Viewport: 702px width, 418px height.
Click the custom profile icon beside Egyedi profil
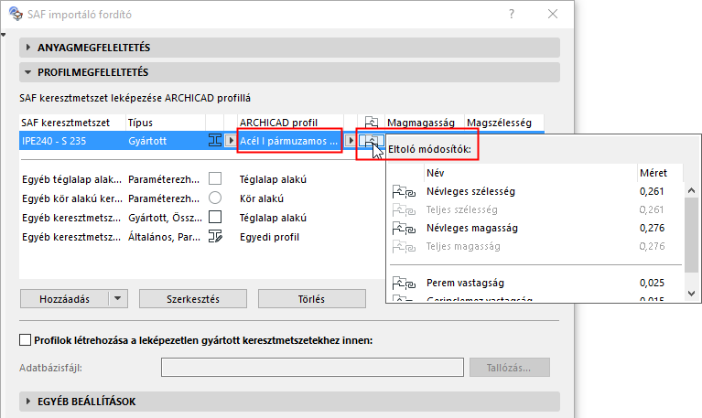(x=216, y=237)
